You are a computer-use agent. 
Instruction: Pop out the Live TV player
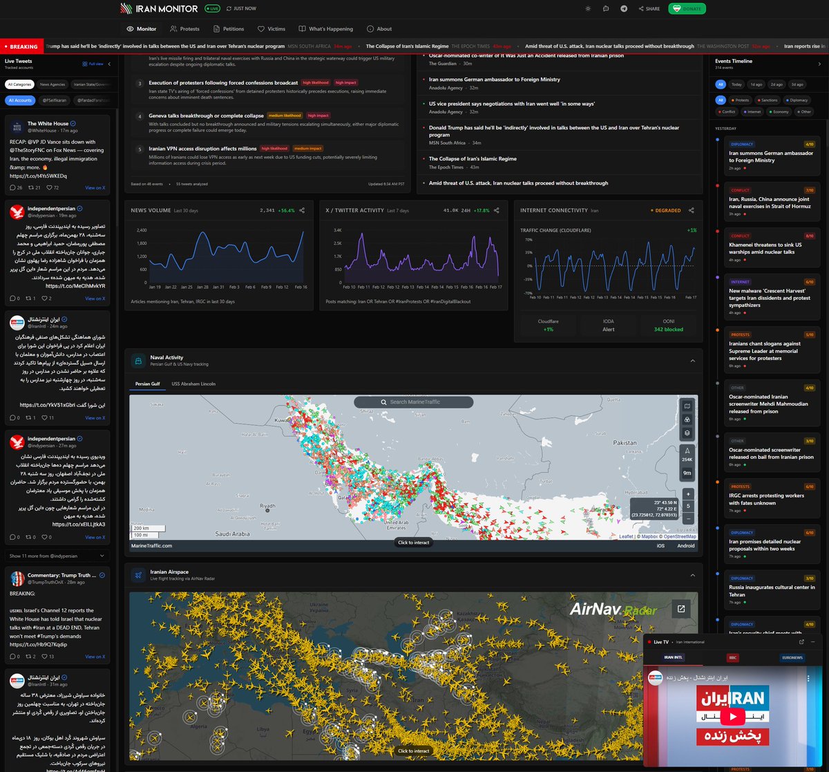pos(801,642)
